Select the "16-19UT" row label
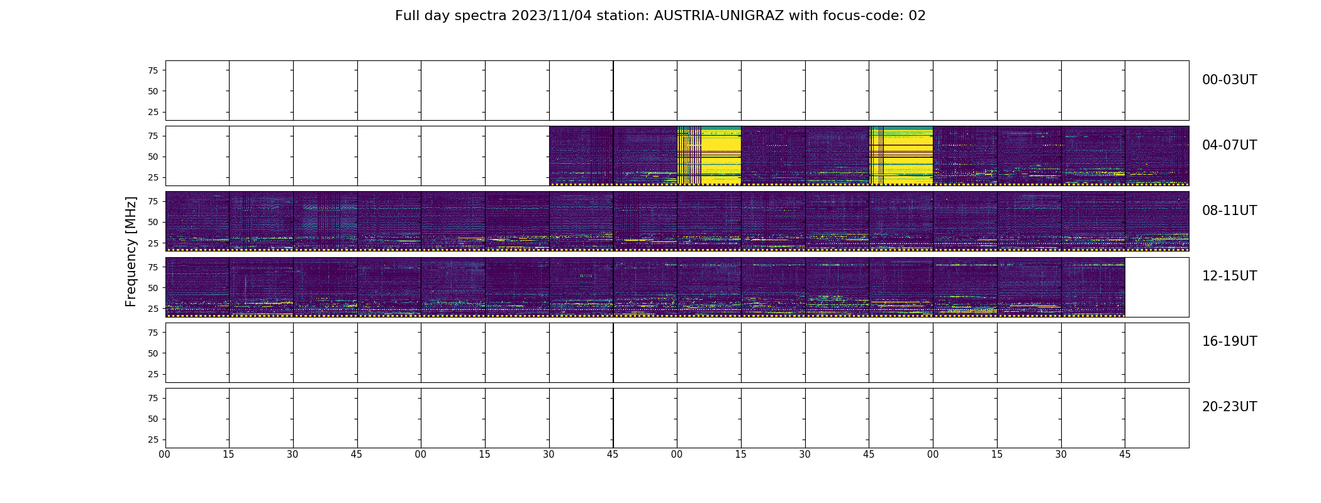Image resolution: width=1321 pixels, height=503 pixels. pos(1229,341)
